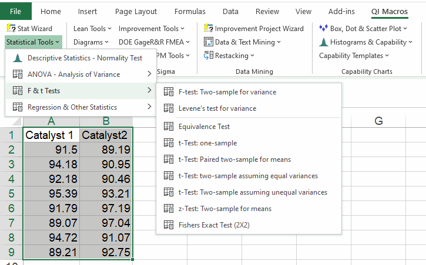Click the Box, Dot & Scatter Plot icon
This screenshot has width=426, height=265.
point(324,28)
